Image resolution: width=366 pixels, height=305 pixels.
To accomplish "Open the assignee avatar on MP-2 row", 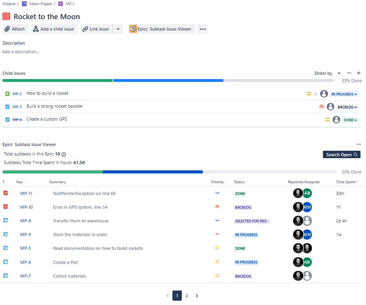I will tap(324, 94).
